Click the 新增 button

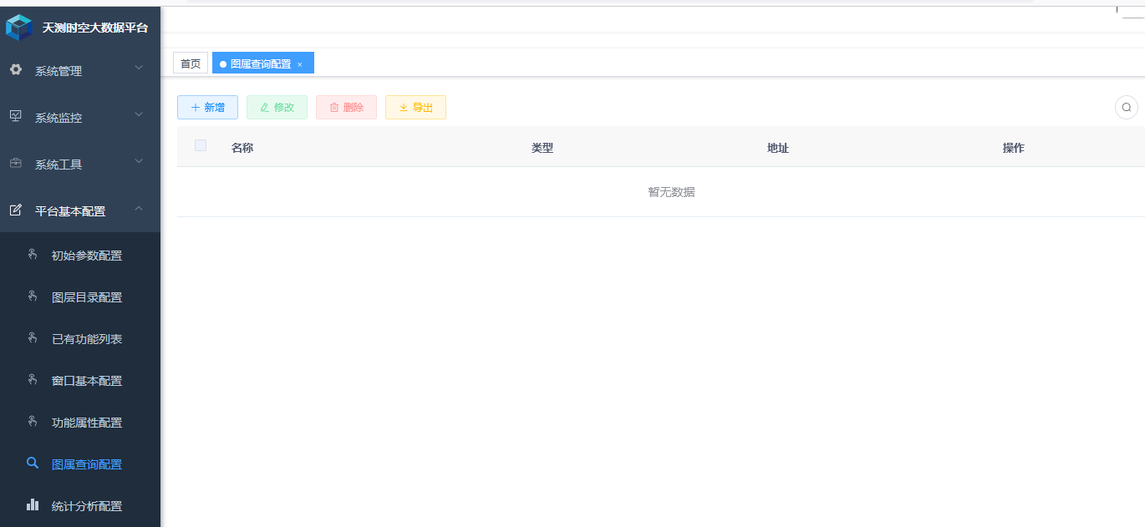[x=207, y=108]
